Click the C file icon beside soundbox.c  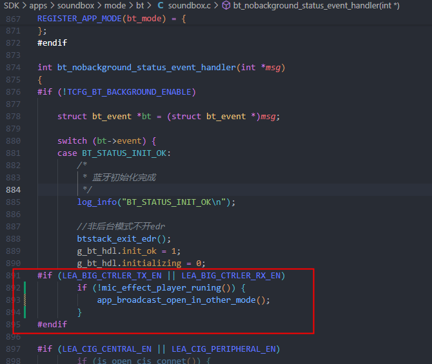click(x=161, y=5)
